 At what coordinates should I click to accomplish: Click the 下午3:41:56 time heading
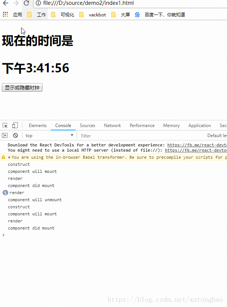36,68
